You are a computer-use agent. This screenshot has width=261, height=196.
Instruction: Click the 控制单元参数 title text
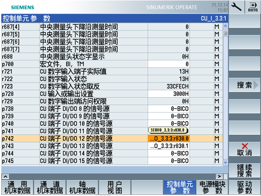27,18
